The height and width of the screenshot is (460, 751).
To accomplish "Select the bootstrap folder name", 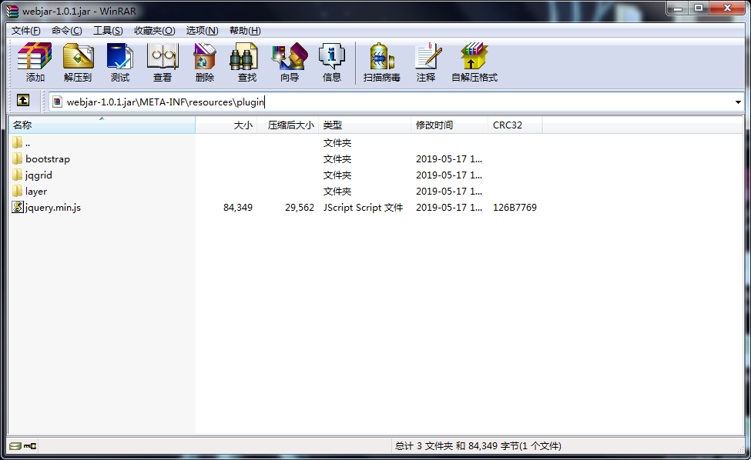I will click(48, 158).
